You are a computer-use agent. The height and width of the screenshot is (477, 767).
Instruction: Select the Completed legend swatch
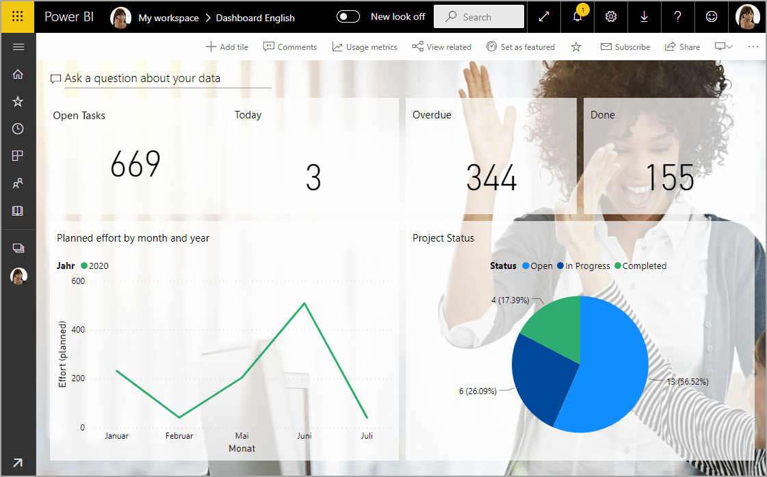[618, 266]
